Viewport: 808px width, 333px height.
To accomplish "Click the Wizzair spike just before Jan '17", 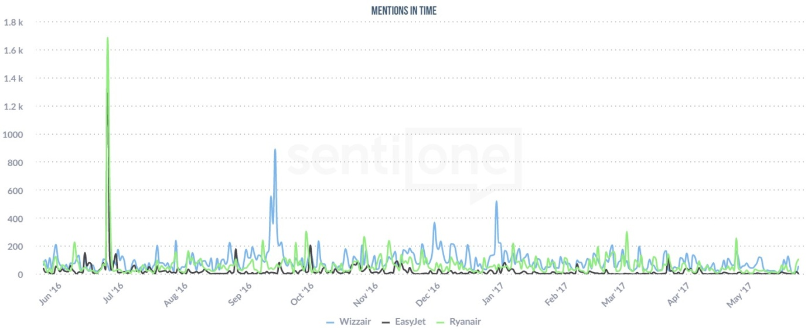I will (x=496, y=202).
